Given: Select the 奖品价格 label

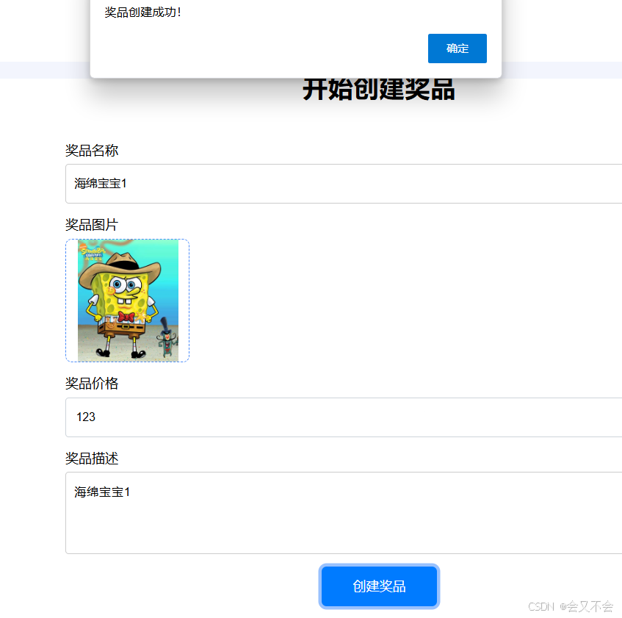Looking at the screenshot, I should coord(92,384).
